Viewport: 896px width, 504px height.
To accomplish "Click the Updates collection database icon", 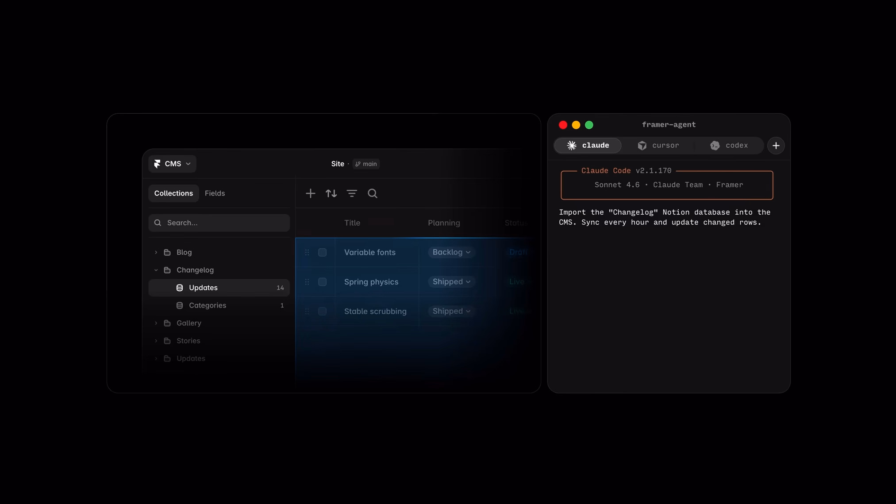I will (x=180, y=288).
